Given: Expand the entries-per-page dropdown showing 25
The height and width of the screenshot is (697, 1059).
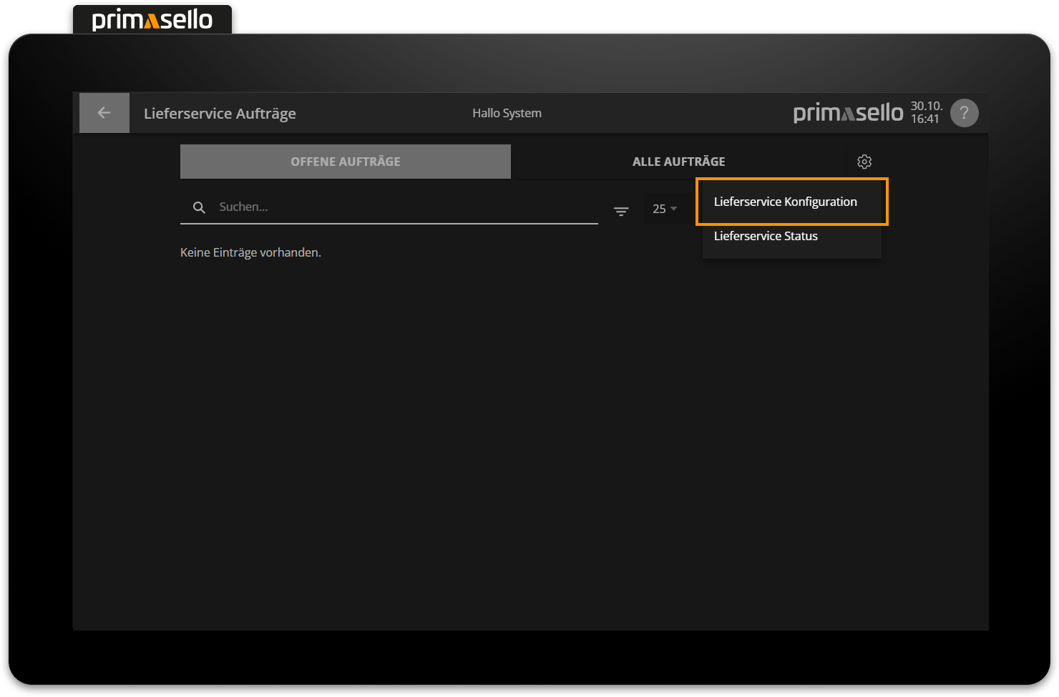Looking at the screenshot, I should pyautogui.click(x=664, y=209).
